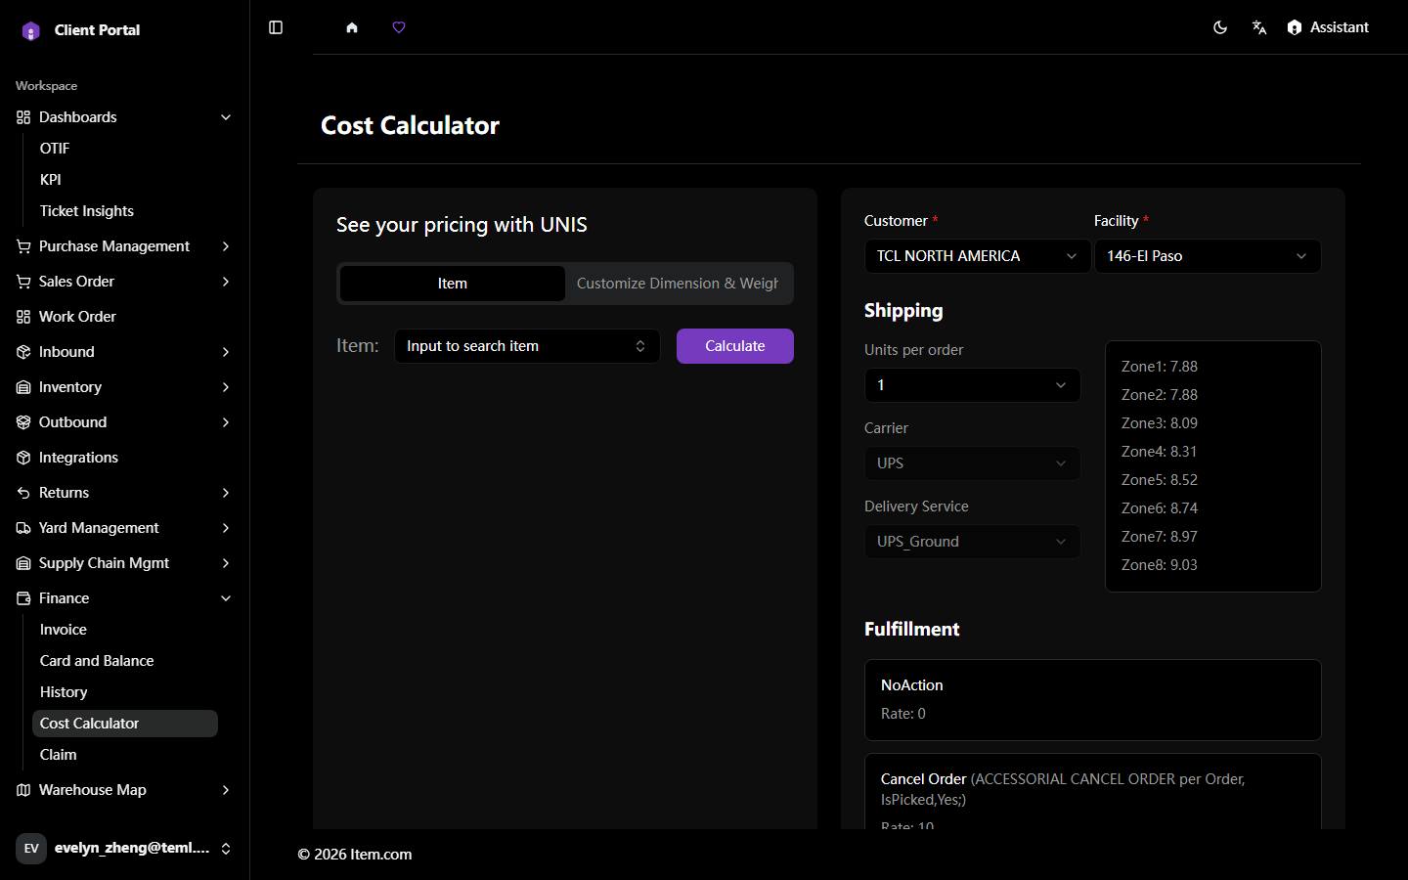The height and width of the screenshot is (880, 1408).
Task: Expand the Returns chevron
Action: (226, 493)
